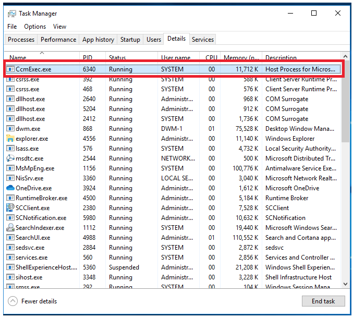Viewport: 353px width, 318px height.
Task: Minimize the Task Manager window
Action: click(290, 13)
